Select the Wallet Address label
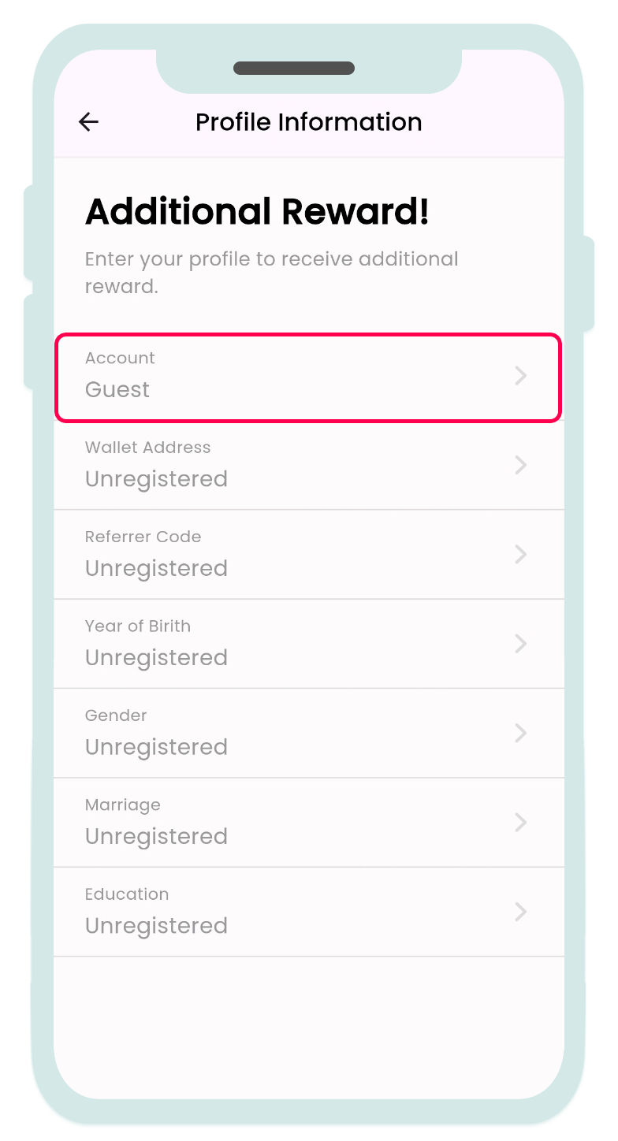The height and width of the screenshot is (1141, 618). pos(147,448)
